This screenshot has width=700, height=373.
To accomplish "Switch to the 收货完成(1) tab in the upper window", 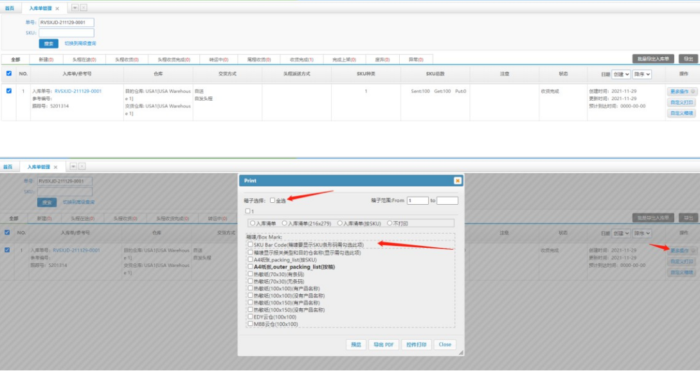I will point(301,59).
